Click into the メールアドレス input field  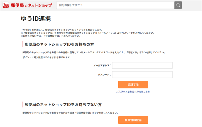[x=142, y=65]
